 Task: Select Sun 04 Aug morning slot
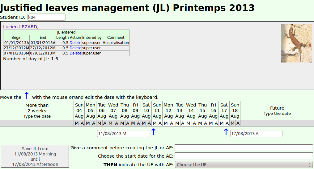(x=77, y=123)
